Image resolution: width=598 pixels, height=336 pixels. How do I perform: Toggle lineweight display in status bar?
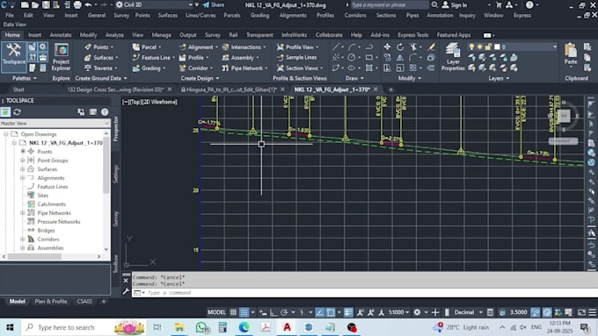[348, 312]
